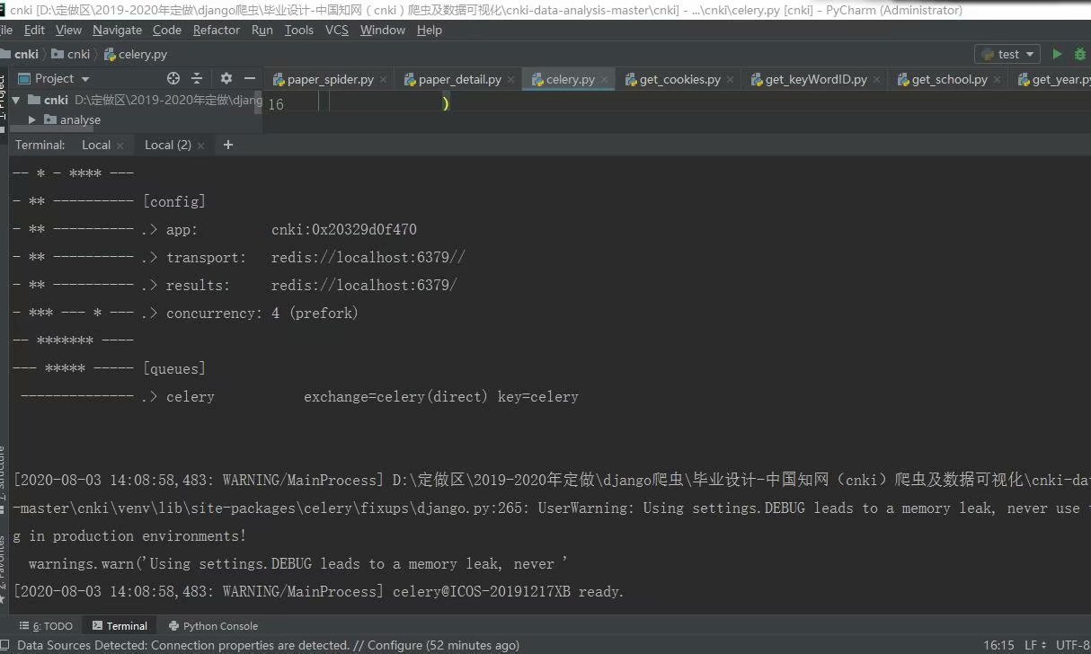This screenshot has width=1091, height=654.
Task: Switch to the get_cookies.py editor tab
Action: [679, 79]
